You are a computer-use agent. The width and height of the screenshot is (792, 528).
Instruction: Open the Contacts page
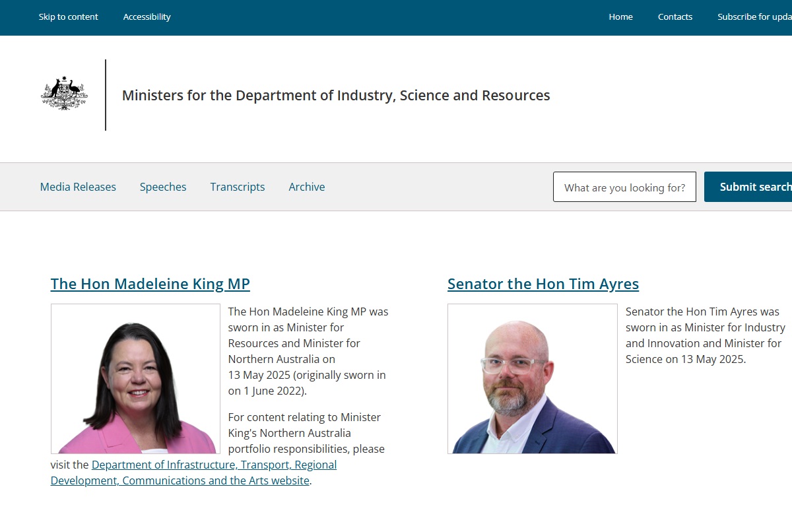(x=675, y=16)
